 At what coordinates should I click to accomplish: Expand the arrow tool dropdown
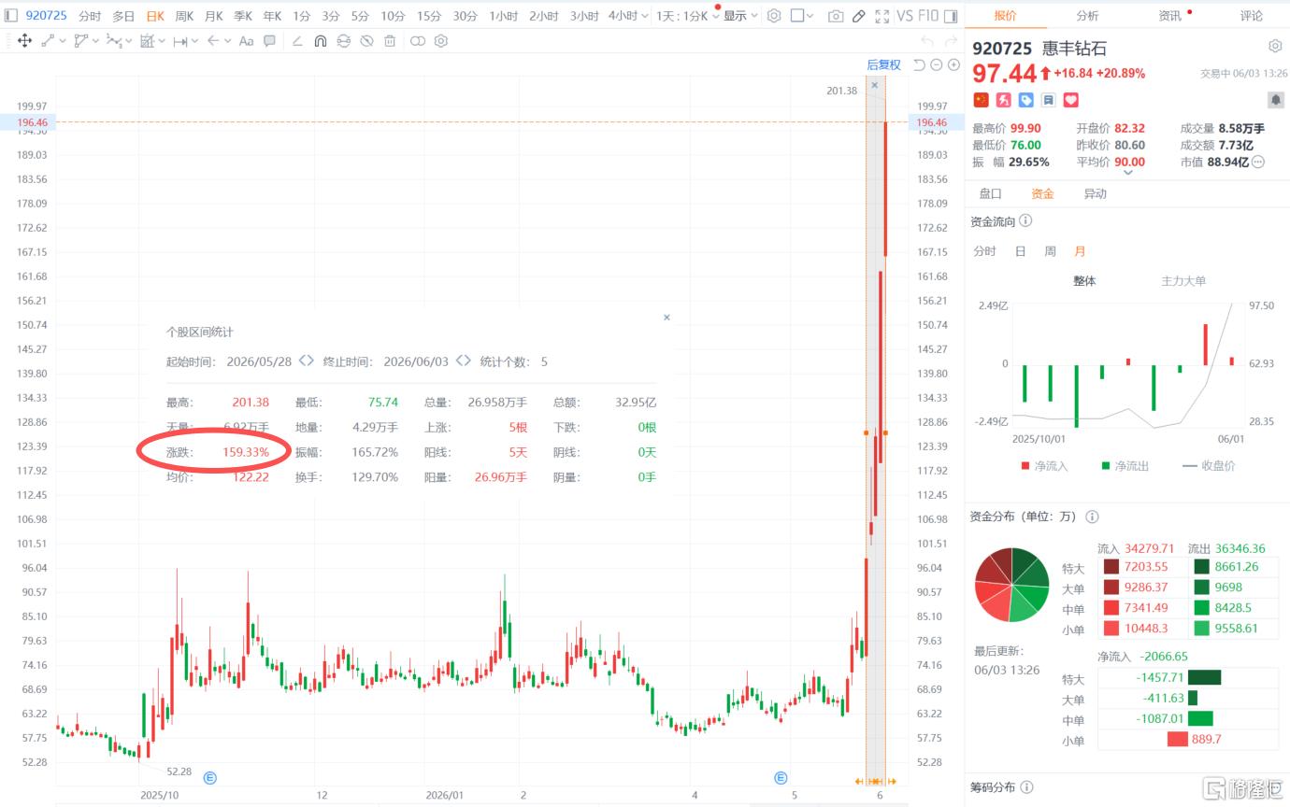[x=227, y=41]
